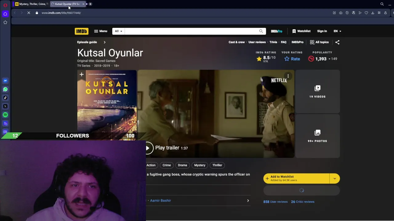
Task: Go to the IMDb home logo
Action: point(82,31)
